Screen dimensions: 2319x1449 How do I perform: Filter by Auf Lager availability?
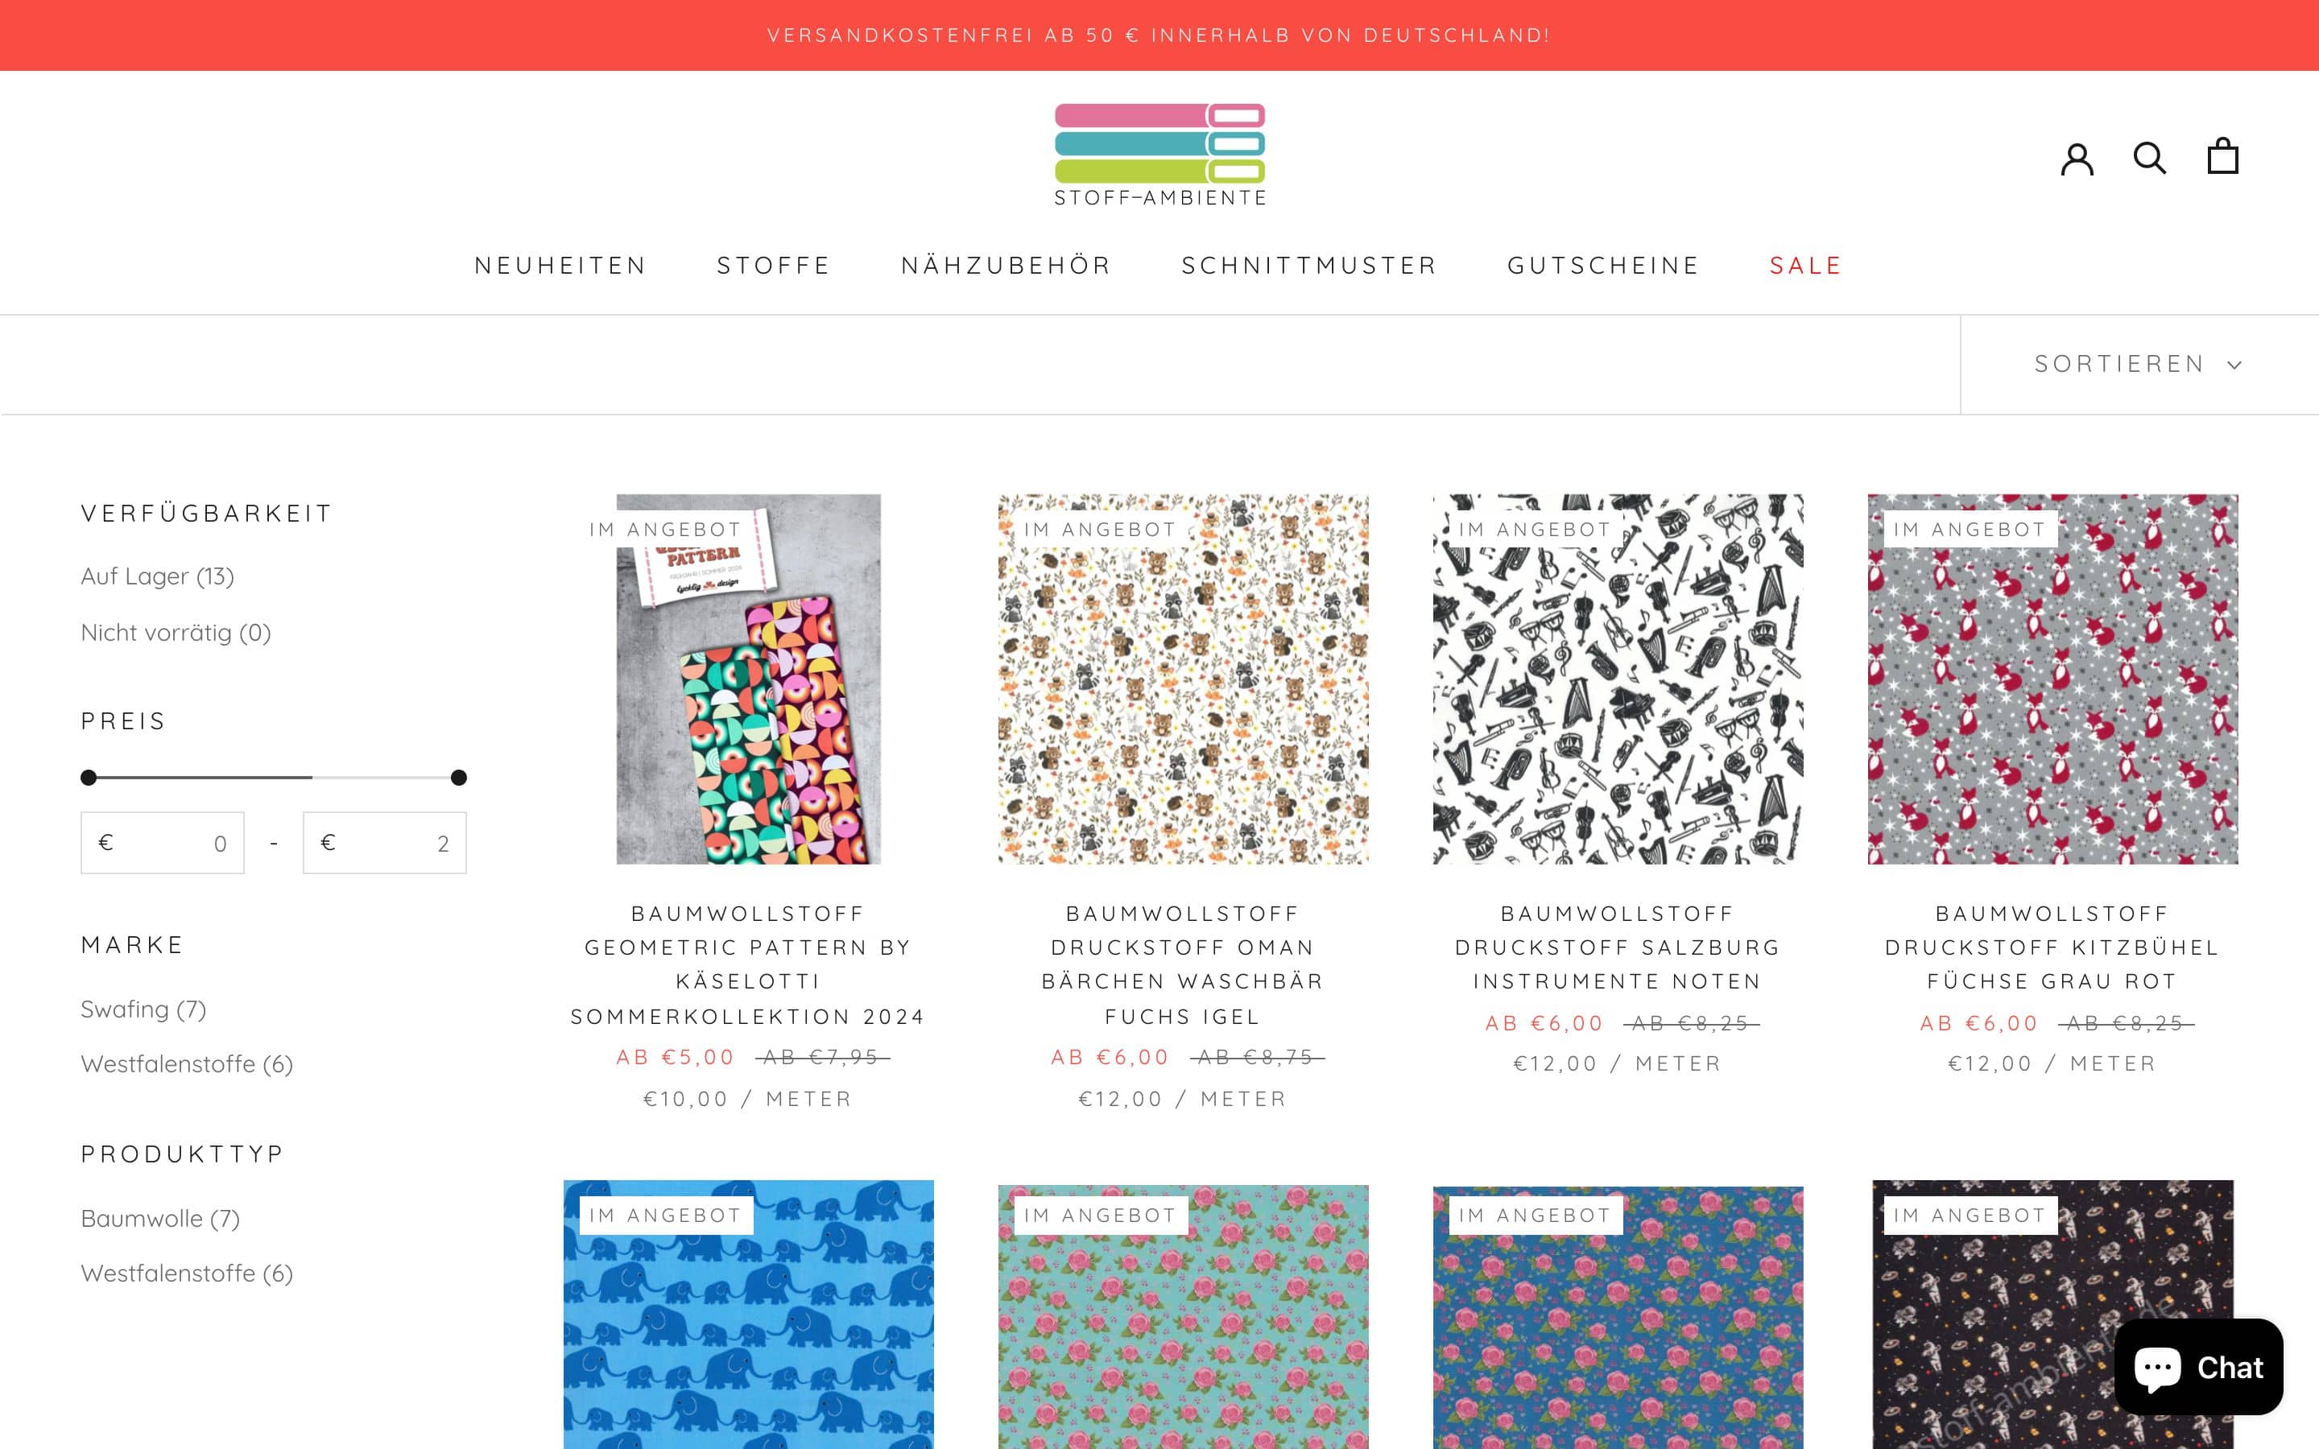(x=157, y=576)
